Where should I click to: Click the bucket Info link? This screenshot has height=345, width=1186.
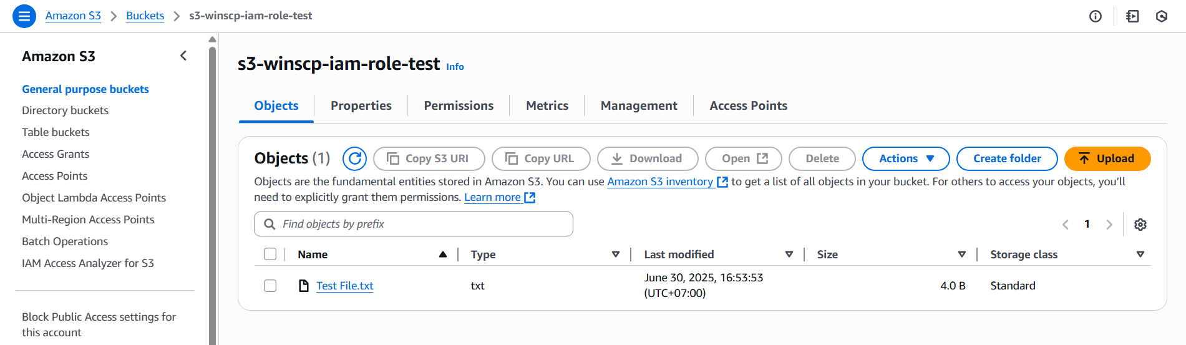point(455,67)
